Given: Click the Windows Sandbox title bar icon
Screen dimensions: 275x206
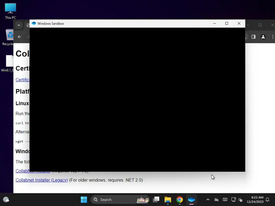Looking at the screenshot, I should 34,24.
